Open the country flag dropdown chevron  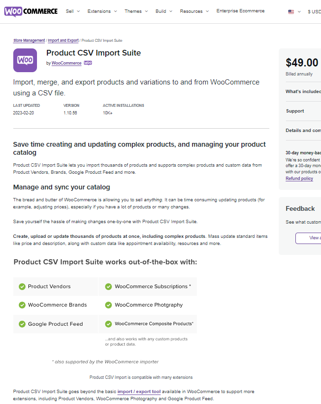(299, 11)
